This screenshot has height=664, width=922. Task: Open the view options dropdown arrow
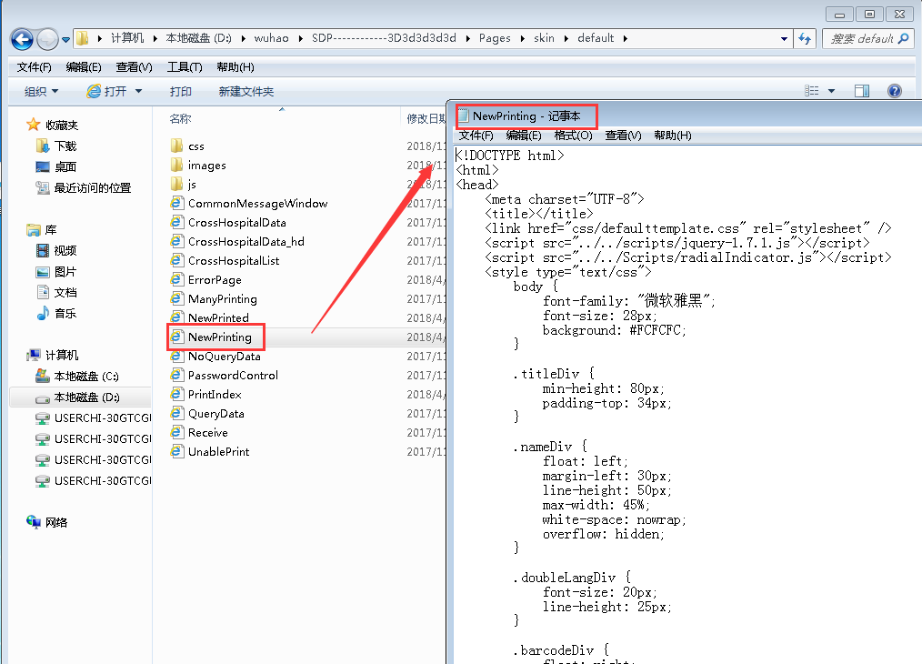coord(831,91)
